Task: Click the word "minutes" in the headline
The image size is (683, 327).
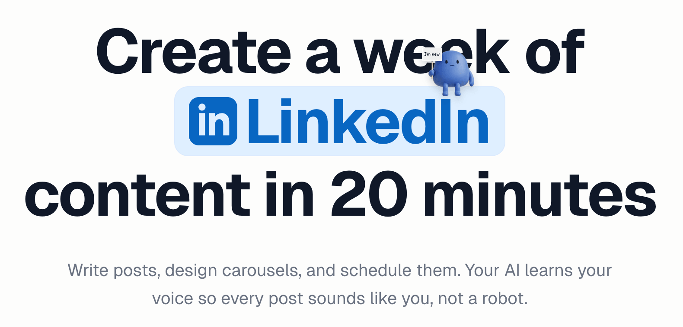Action: click(539, 194)
